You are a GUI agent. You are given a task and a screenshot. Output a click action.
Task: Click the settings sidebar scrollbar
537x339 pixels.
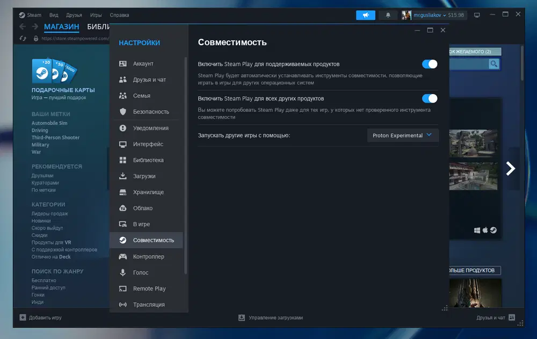(x=186, y=165)
